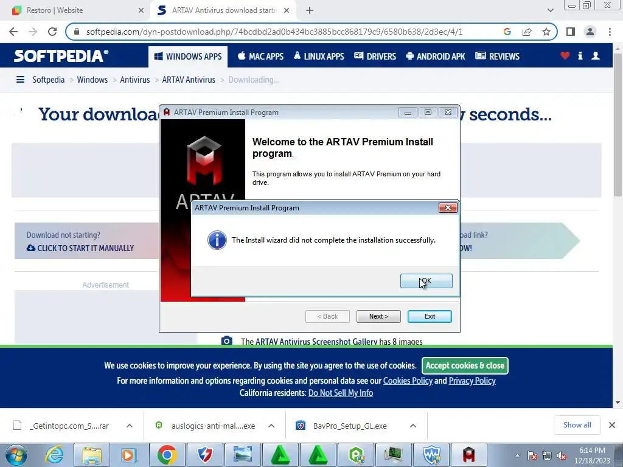The height and width of the screenshot is (467, 623).
Task: Open the Chrome profile avatar
Action: coord(590,32)
